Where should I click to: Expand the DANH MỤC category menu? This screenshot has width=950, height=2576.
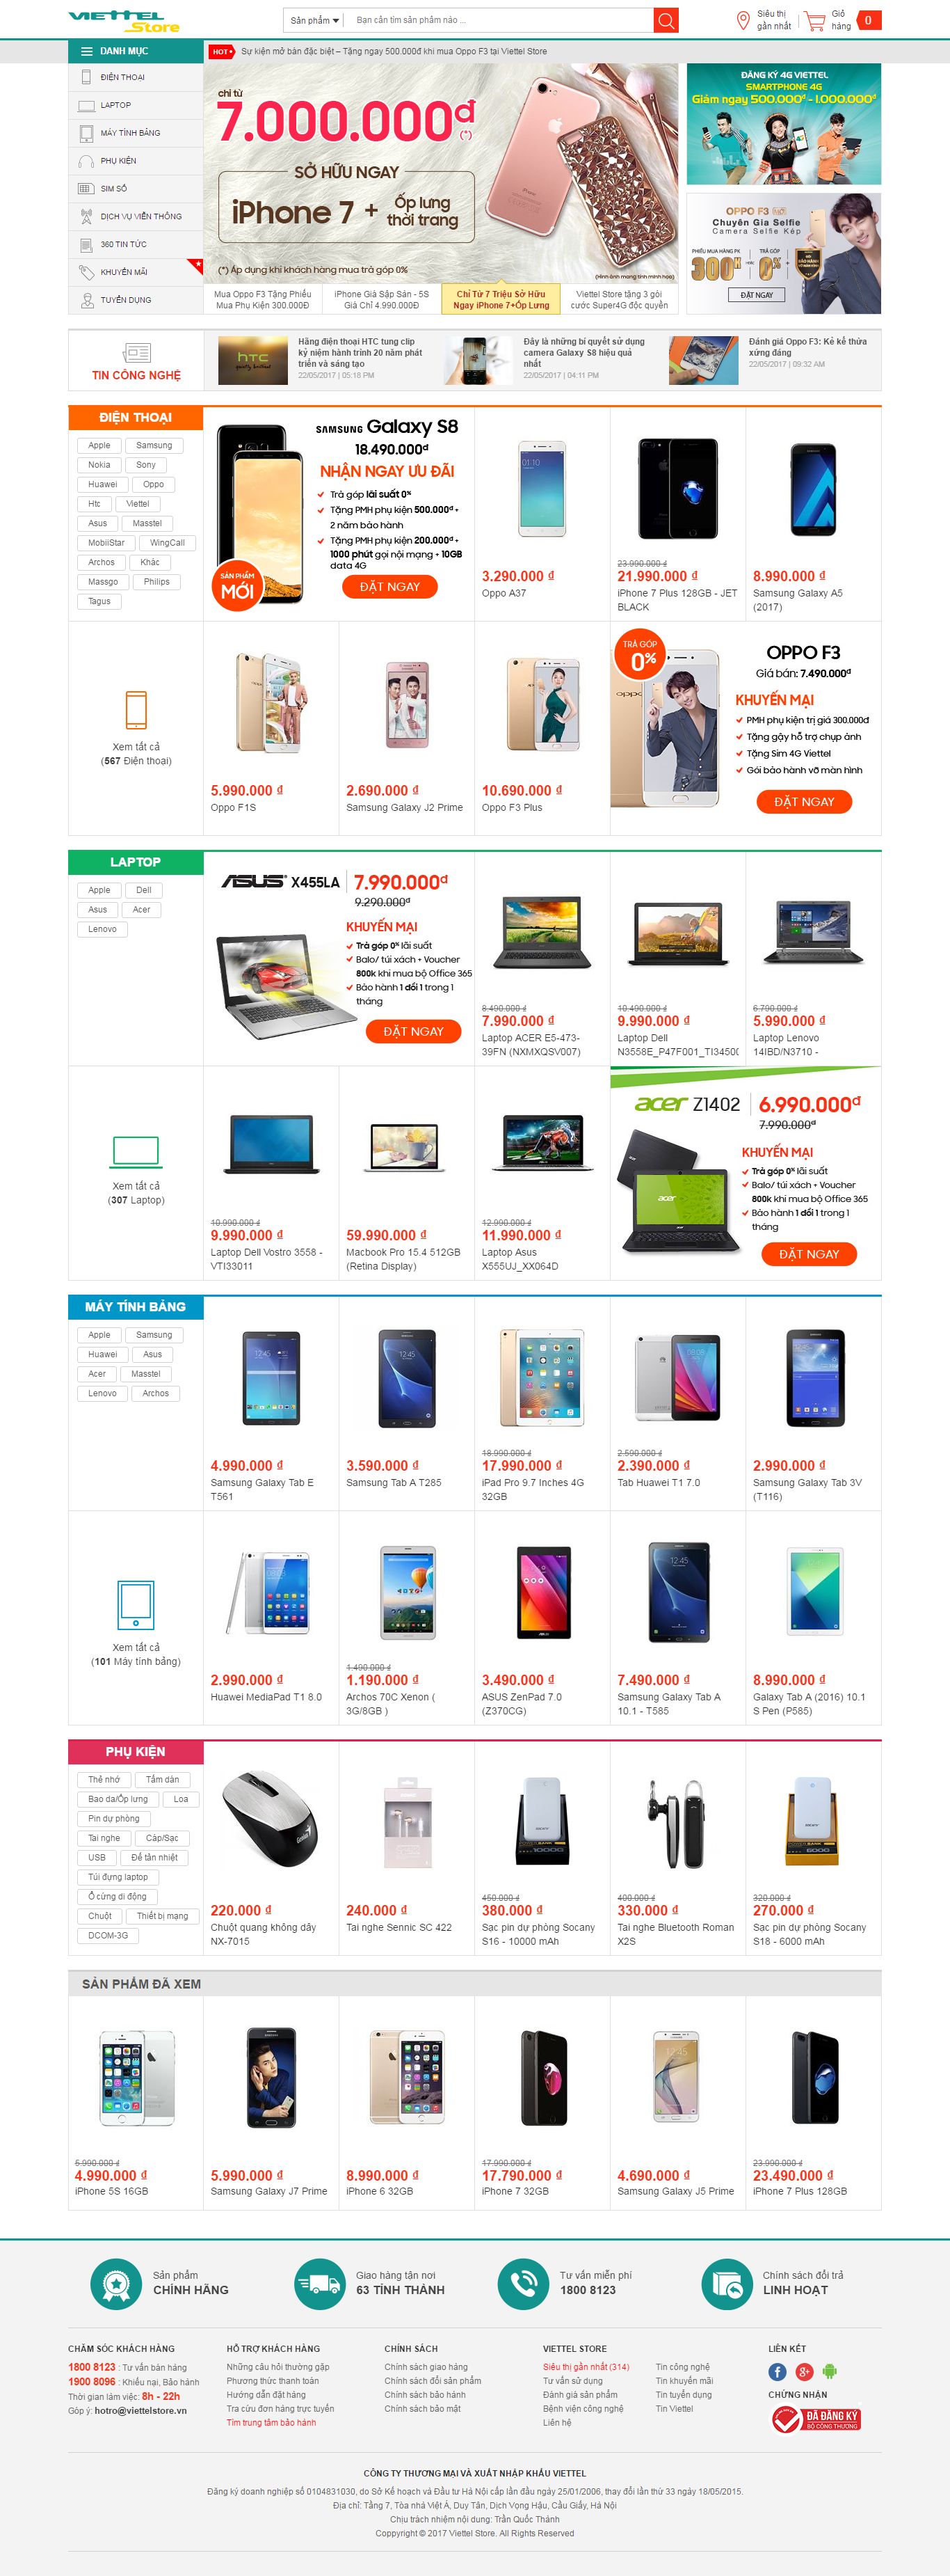pyautogui.click(x=136, y=51)
